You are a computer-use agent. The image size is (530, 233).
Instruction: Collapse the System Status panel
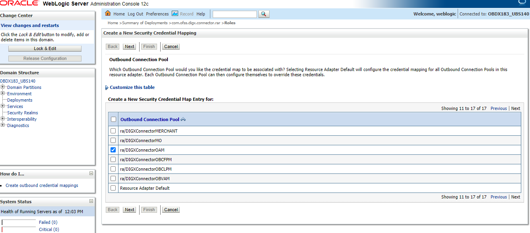click(x=91, y=201)
